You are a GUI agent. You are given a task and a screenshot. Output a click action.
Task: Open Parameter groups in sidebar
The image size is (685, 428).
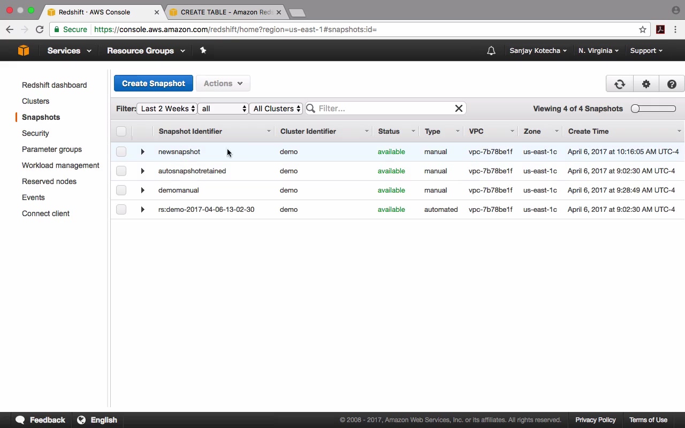tap(52, 149)
